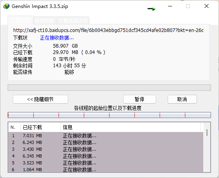
Task: Click the << 隐藏细节 button
Action: tap(41, 99)
